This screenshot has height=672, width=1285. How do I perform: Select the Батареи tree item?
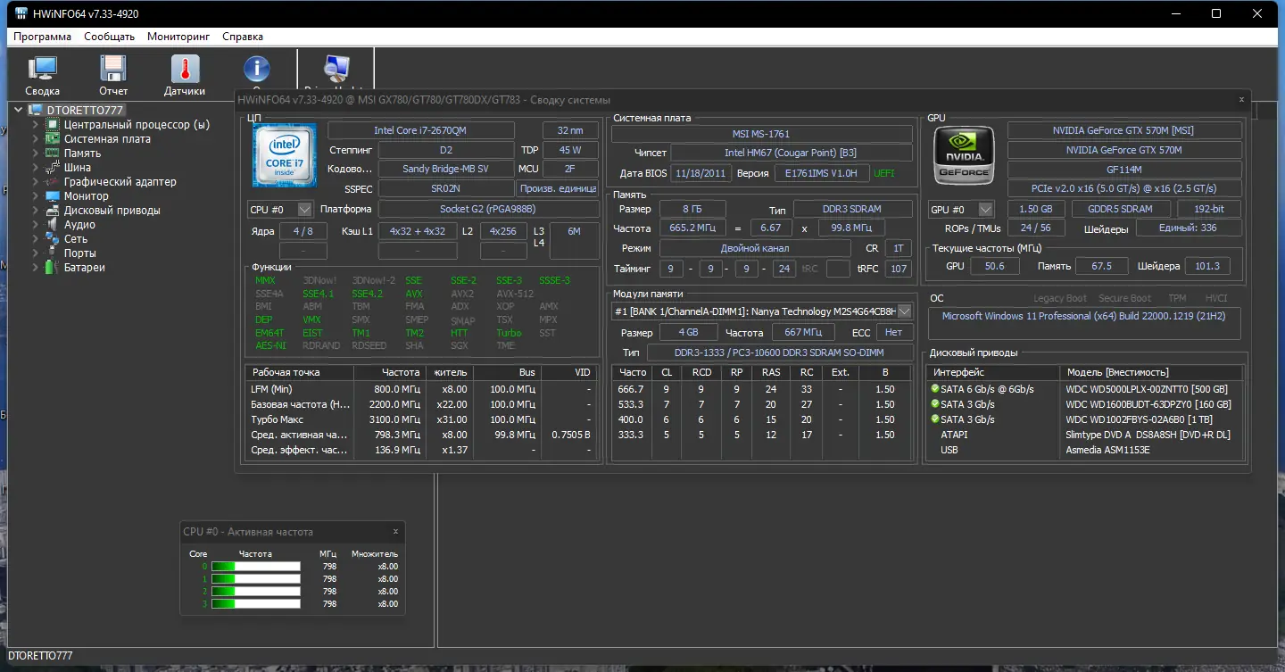pyautogui.click(x=85, y=268)
